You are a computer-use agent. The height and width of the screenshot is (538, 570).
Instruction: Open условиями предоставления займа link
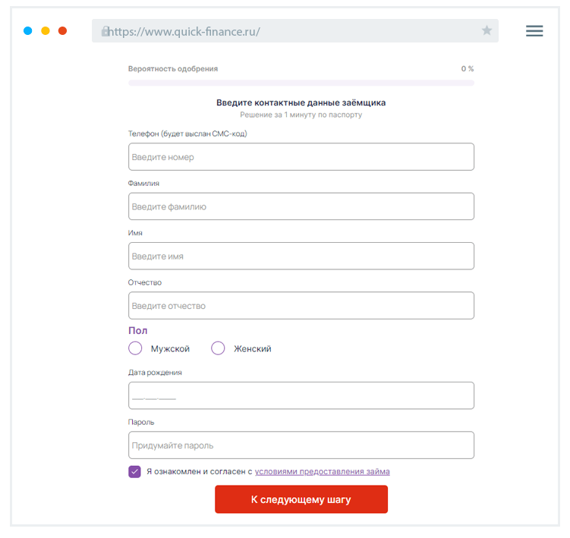pos(322,471)
